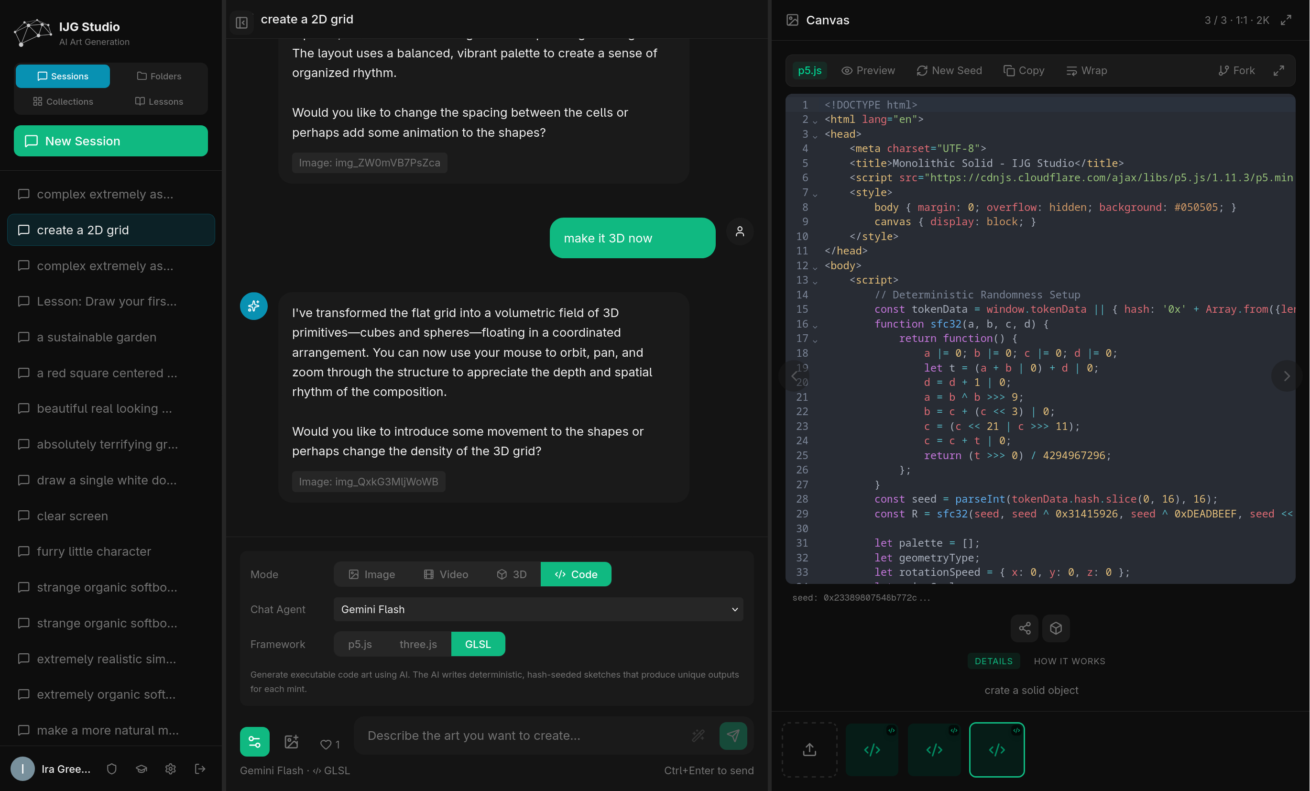Select Video mode
The width and height of the screenshot is (1310, 791).
click(x=446, y=574)
